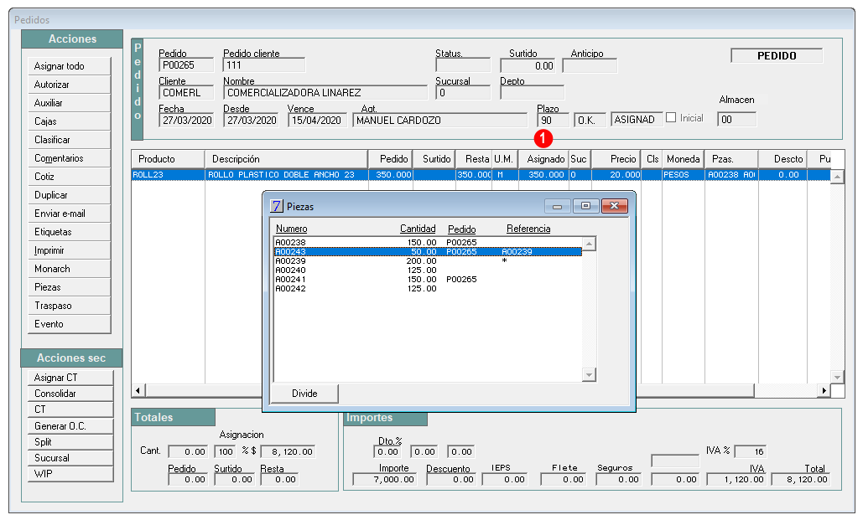Click the Cotiz button
This screenshot has height=520, width=863.
70,177
